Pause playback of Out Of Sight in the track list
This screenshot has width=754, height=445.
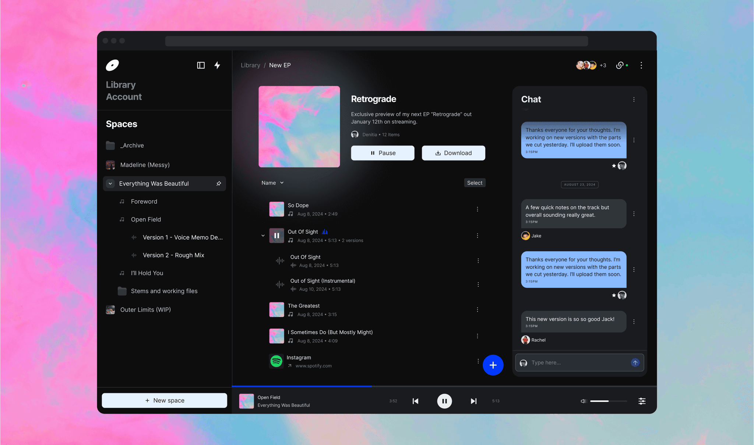(x=276, y=235)
